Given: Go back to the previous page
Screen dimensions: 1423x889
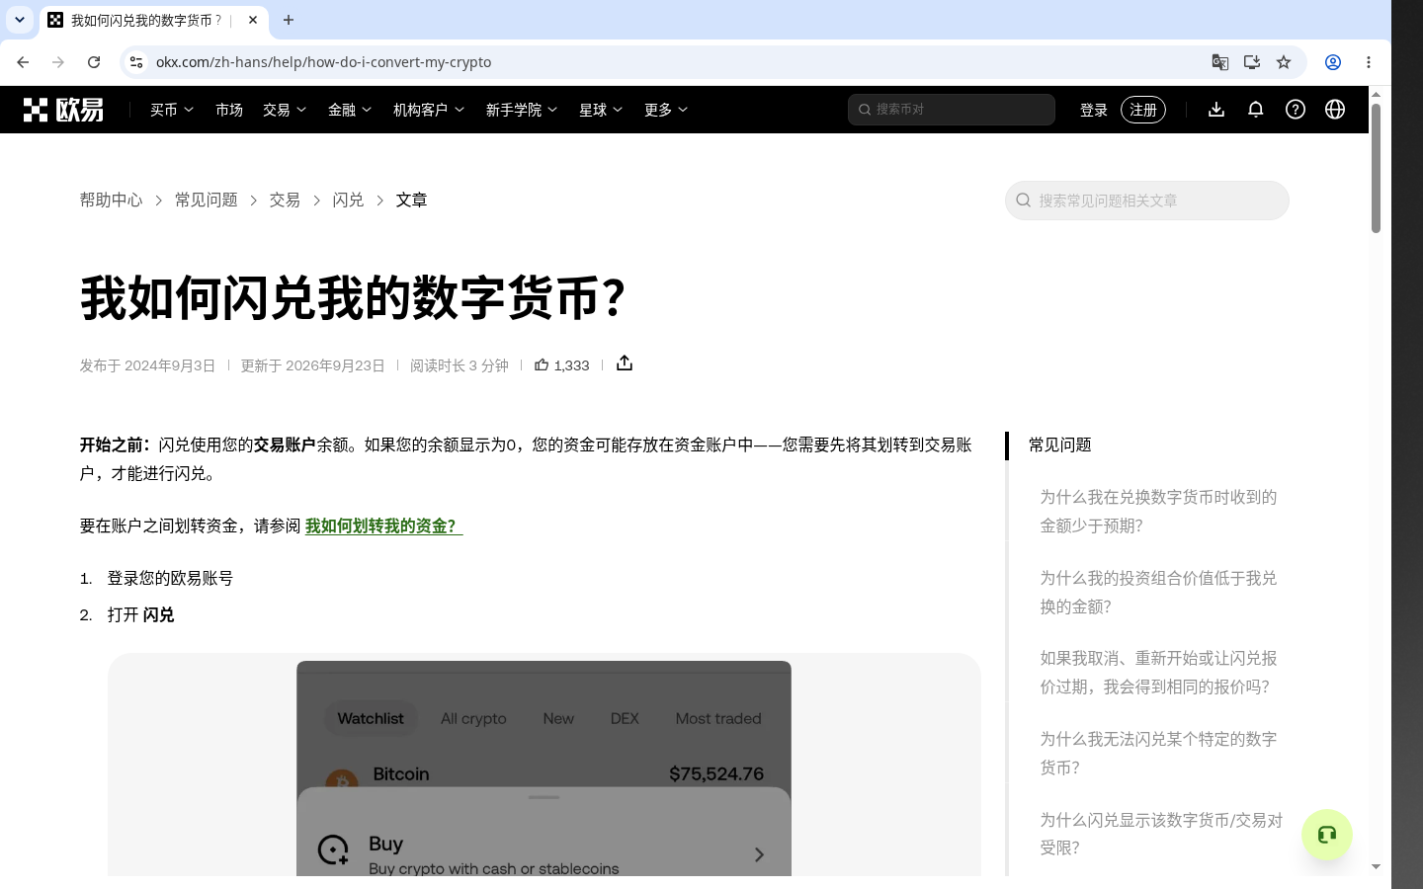Looking at the screenshot, I should point(23,62).
